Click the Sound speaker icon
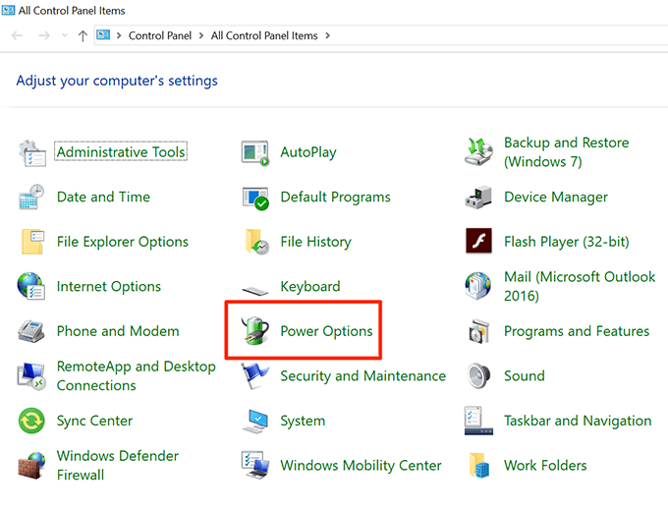The height and width of the screenshot is (512, 668). [x=478, y=375]
